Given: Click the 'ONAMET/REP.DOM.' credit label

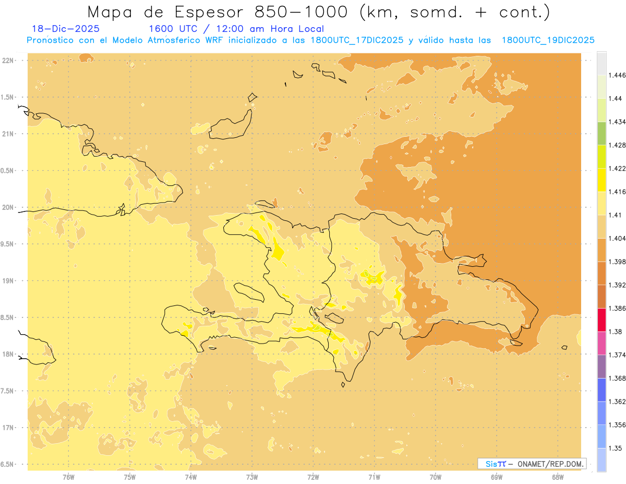Looking at the screenshot, I should (551, 464).
